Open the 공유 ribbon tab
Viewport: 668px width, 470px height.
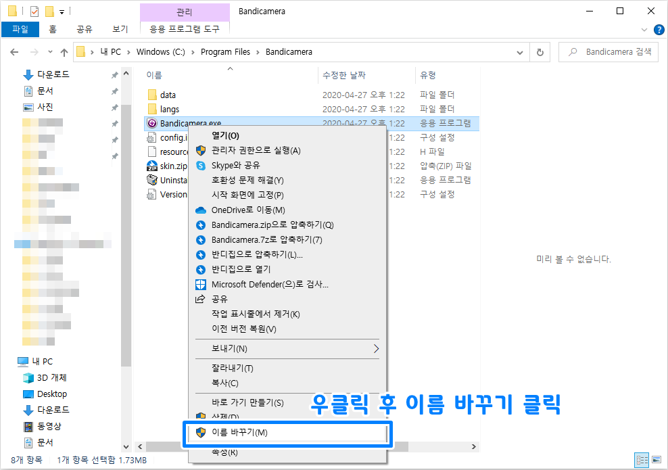point(85,29)
